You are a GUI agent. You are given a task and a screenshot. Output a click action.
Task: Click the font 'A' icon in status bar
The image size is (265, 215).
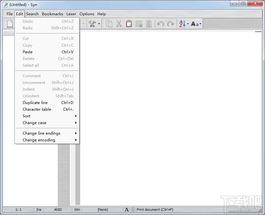[x=126, y=210]
